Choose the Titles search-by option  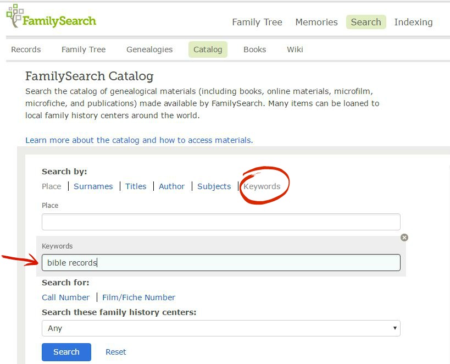tap(136, 186)
